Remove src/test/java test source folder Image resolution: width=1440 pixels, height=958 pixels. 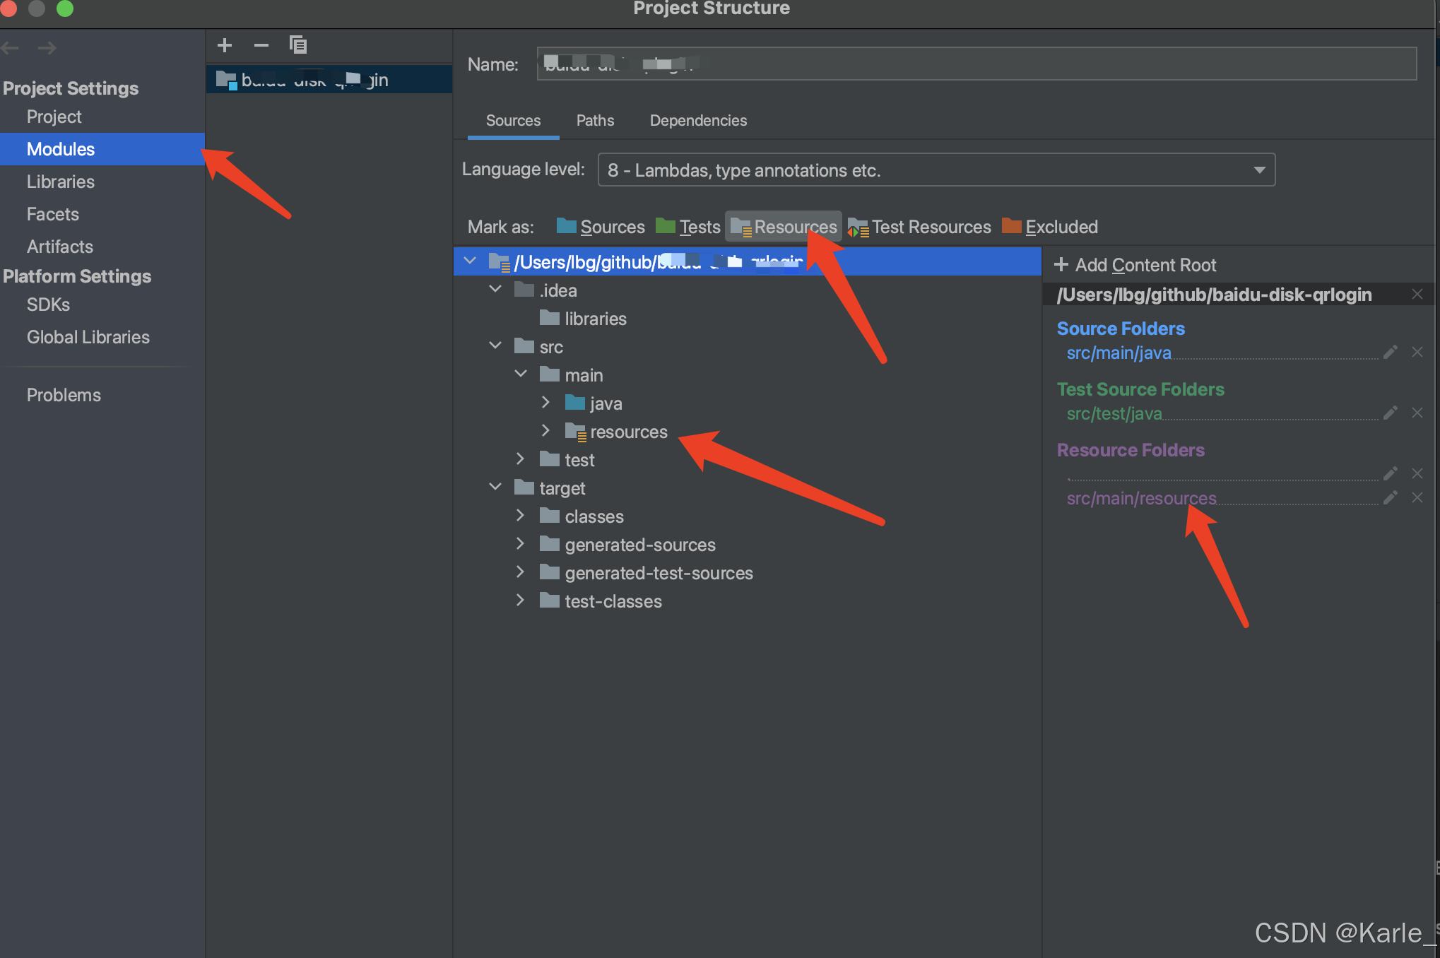(x=1417, y=413)
